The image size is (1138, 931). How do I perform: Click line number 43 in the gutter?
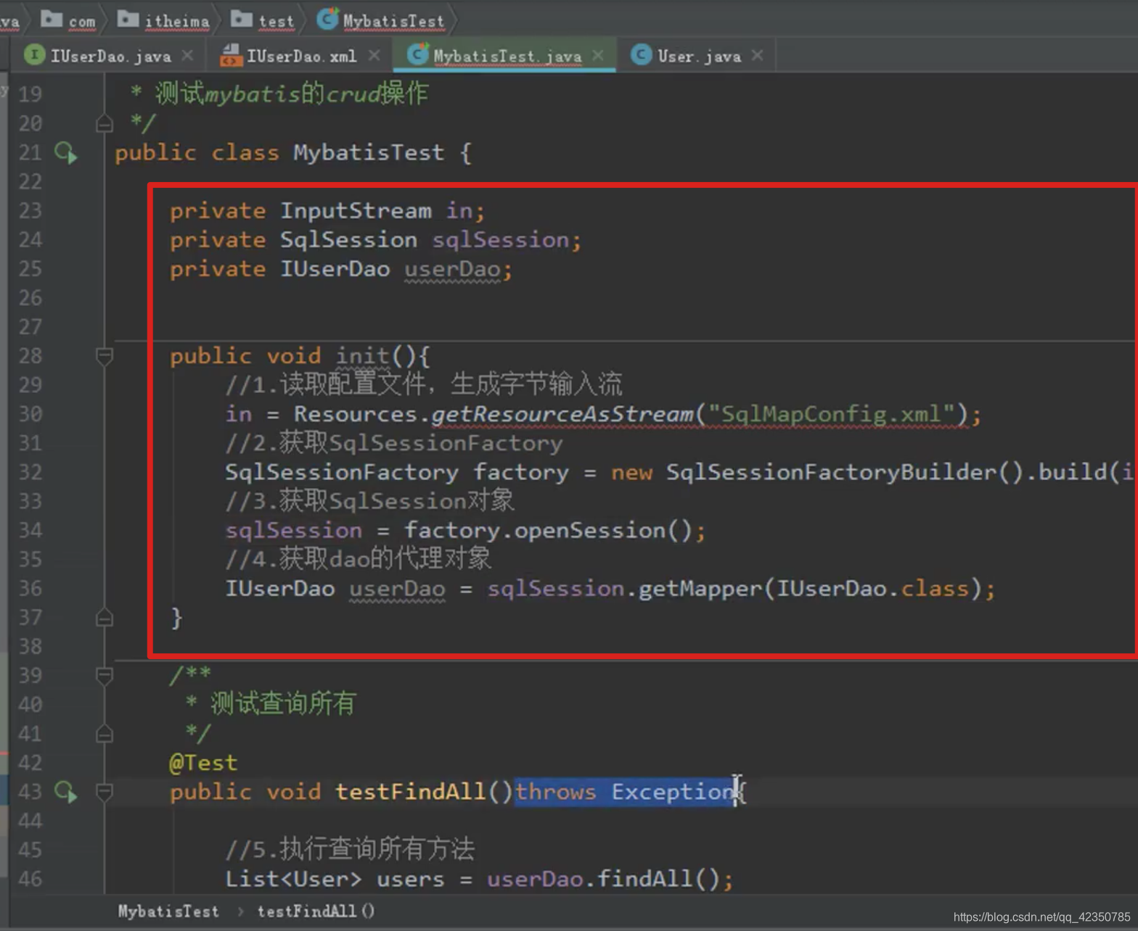tap(30, 792)
